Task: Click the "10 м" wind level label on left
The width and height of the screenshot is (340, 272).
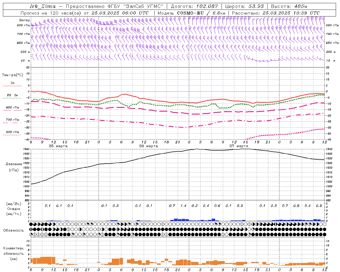Action: [25, 61]
